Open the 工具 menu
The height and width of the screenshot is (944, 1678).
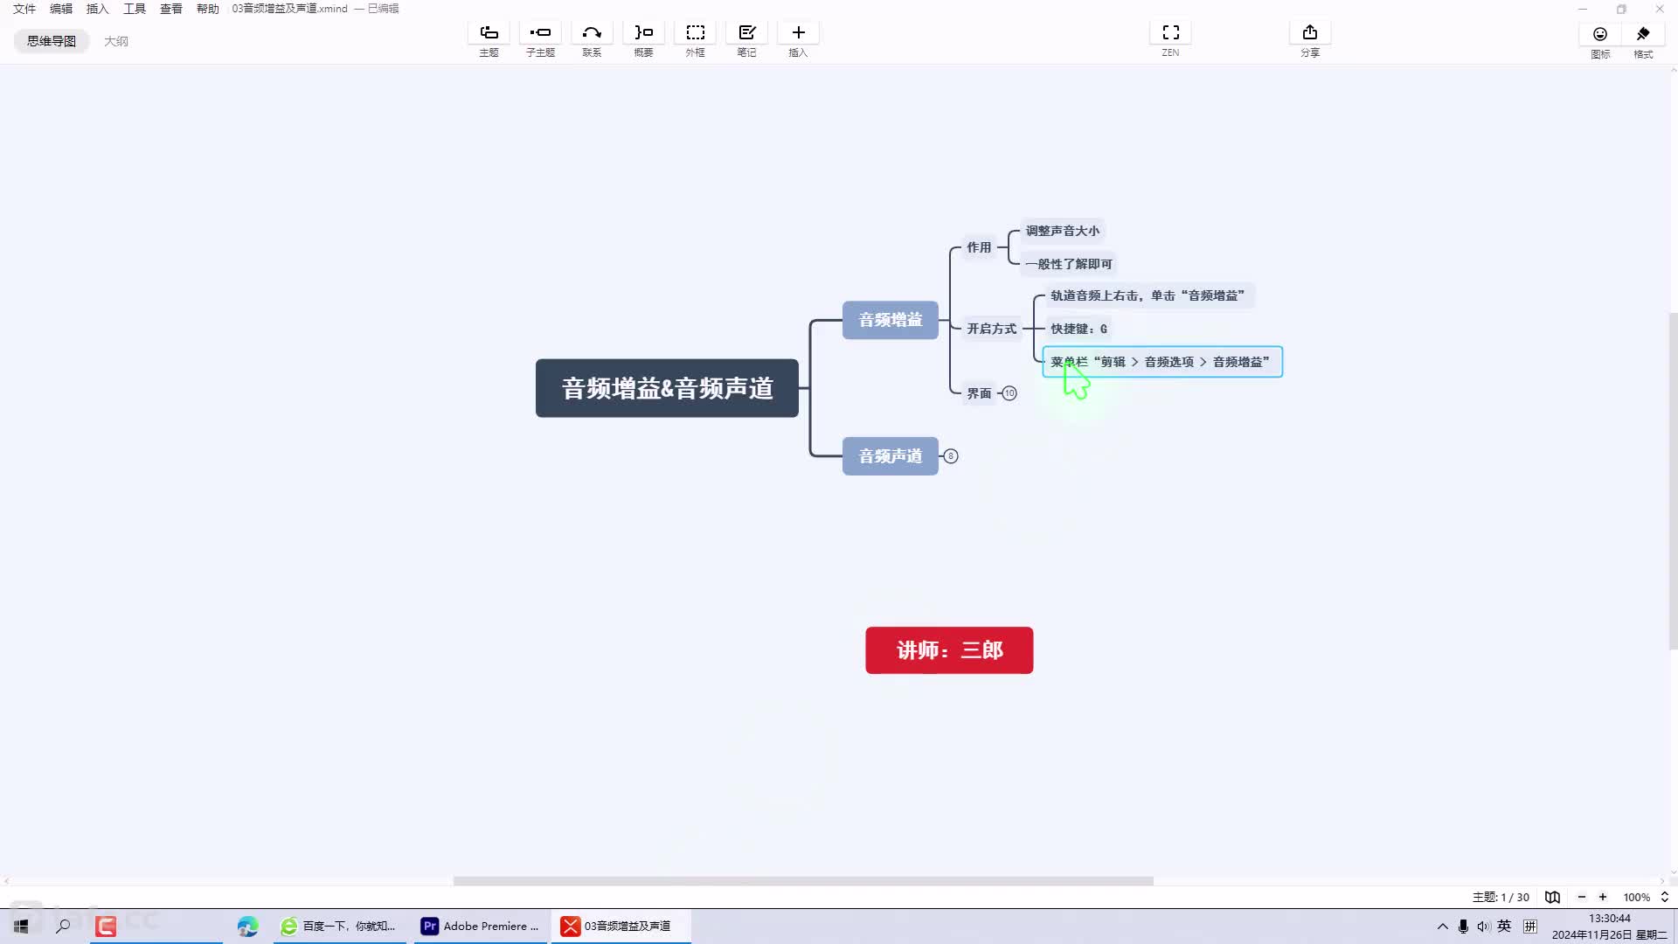click(135, 9)
